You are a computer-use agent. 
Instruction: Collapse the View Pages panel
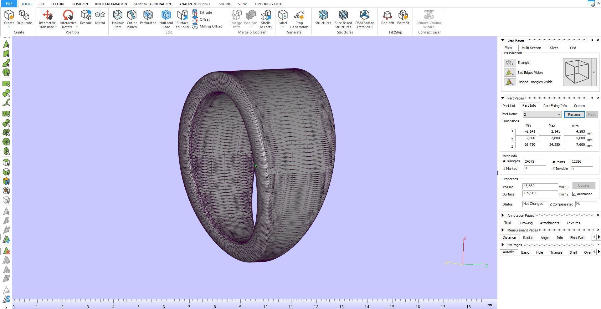click(x=503, y=40)
